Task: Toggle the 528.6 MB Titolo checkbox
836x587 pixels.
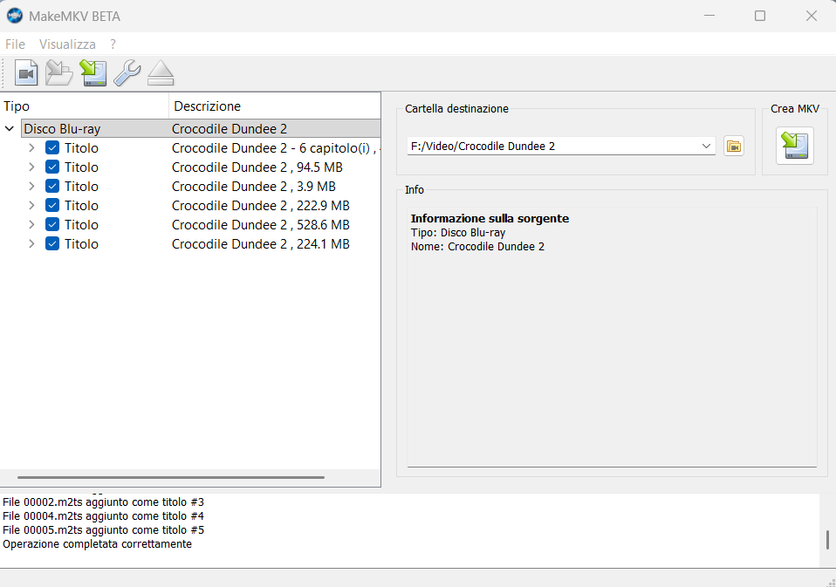Action: 52,225
